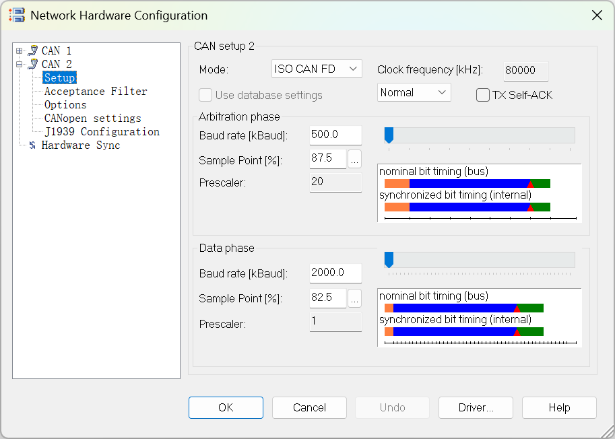Enable the TX Self-ACK checkbox

(x=482, y=95)
